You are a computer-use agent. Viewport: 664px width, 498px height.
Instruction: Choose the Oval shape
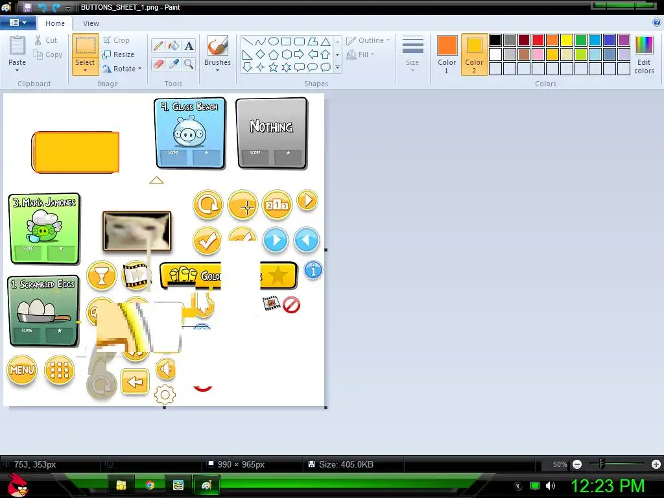(x=274, y=41)
